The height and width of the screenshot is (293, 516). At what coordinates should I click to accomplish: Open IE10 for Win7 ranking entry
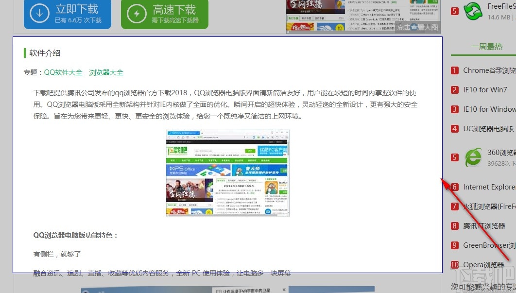point(485,89)
